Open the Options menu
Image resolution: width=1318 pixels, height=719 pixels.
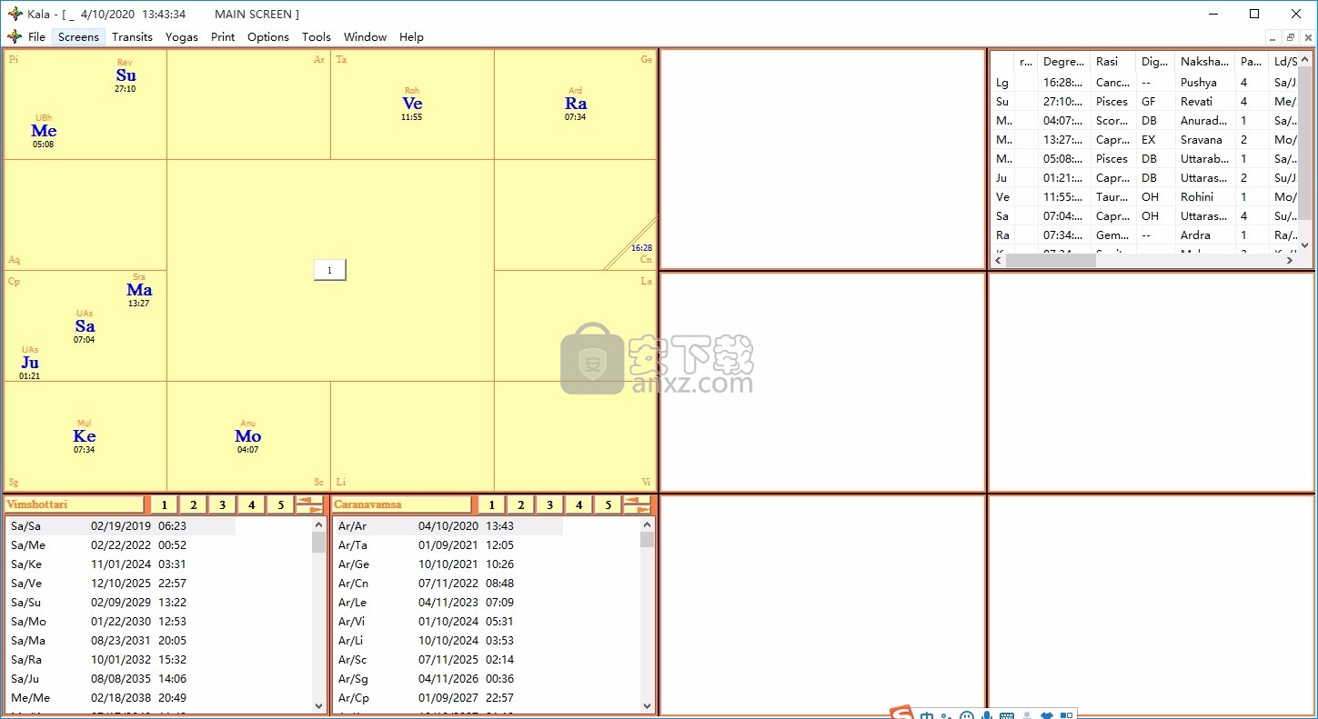pos(268,37)
